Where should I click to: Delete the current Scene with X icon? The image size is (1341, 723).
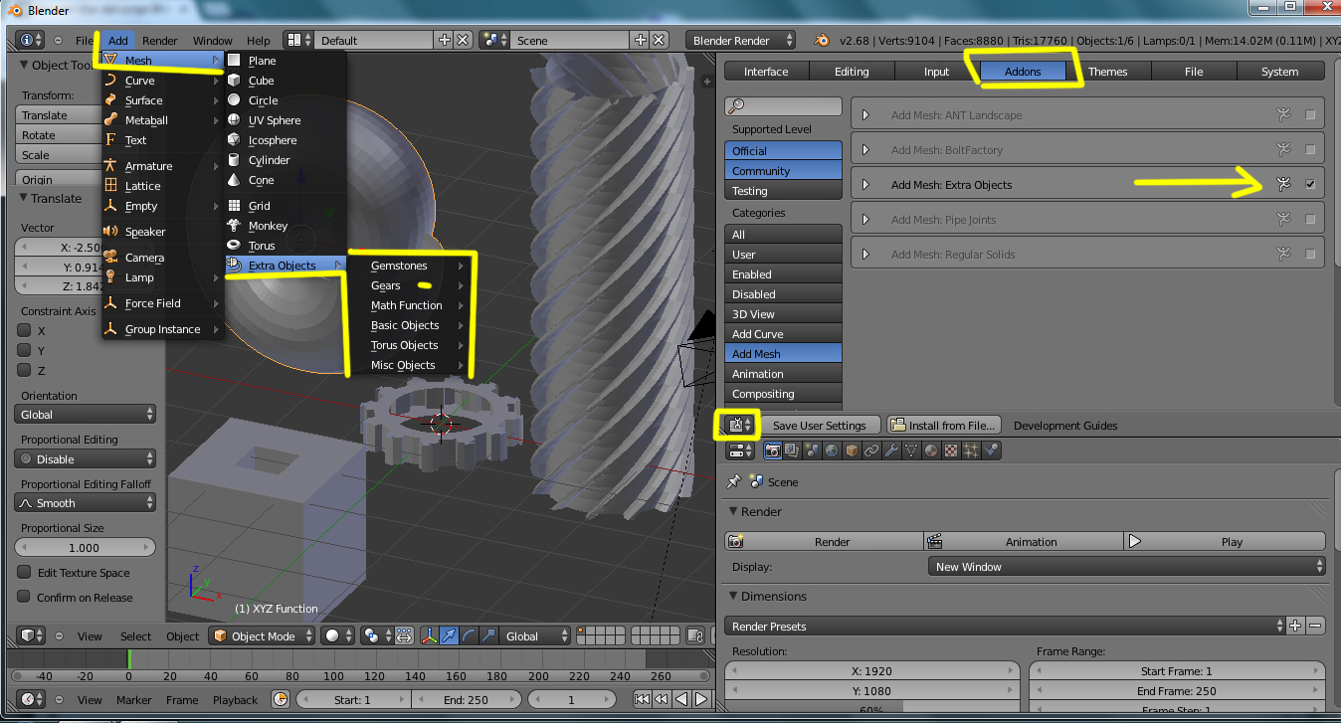tap(661, 41)
